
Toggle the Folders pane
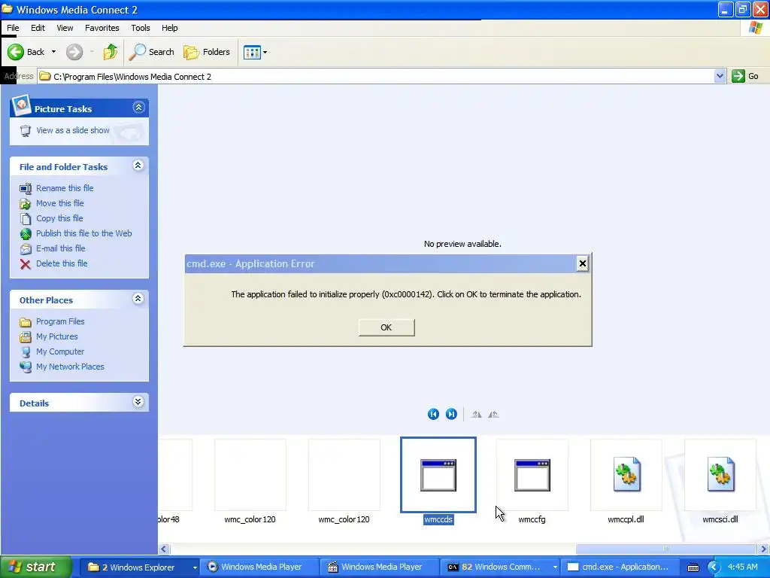point(206,52)
